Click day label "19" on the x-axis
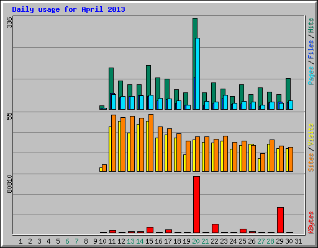Viewport: 318px width, 248px height. (186, 241)
